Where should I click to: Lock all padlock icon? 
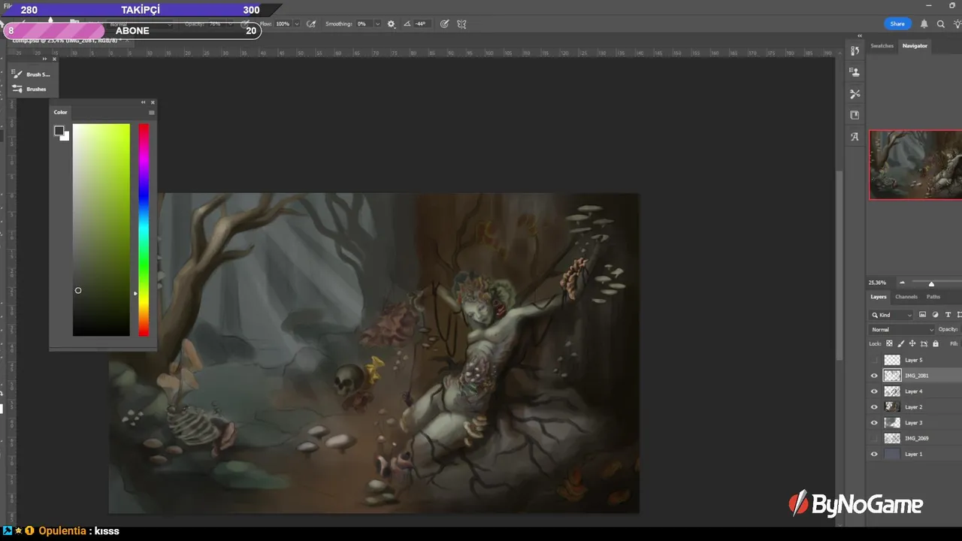pos(936,343)
